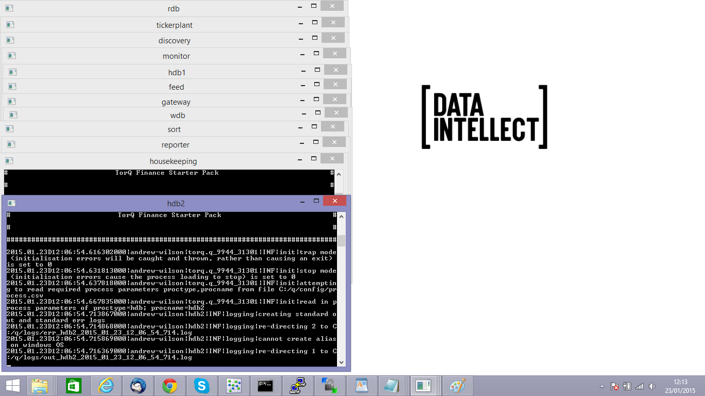
Task: Open Skype from the taskbar
Action: click(202, 386)
